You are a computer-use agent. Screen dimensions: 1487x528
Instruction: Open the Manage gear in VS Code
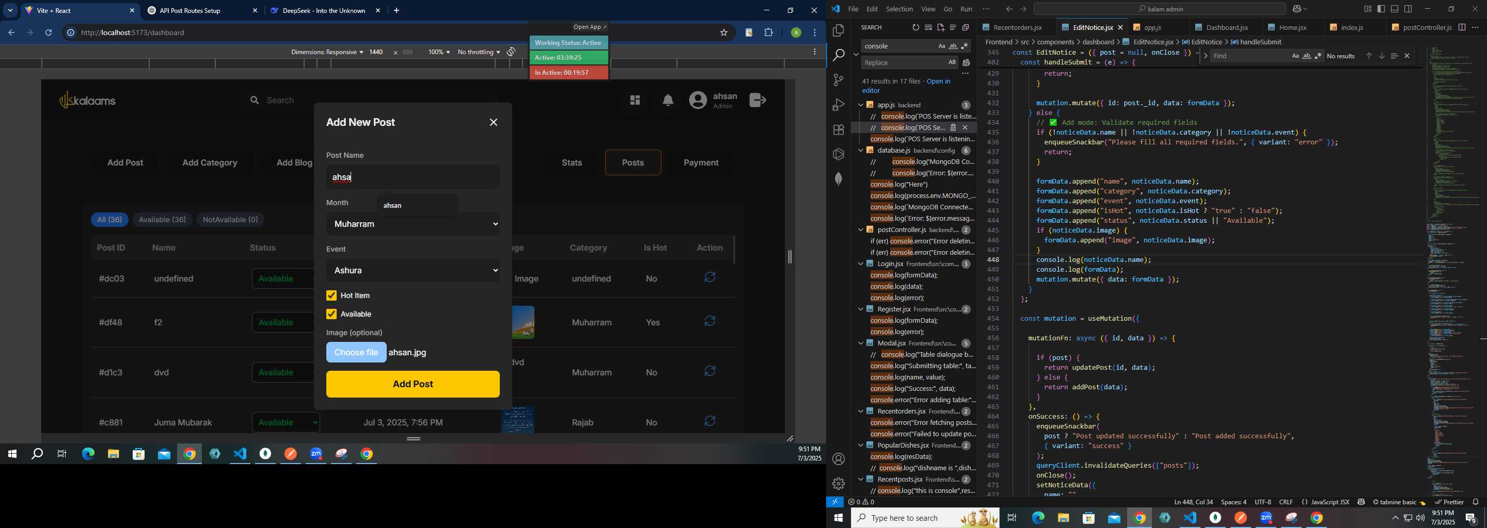(x=838, y=484)
